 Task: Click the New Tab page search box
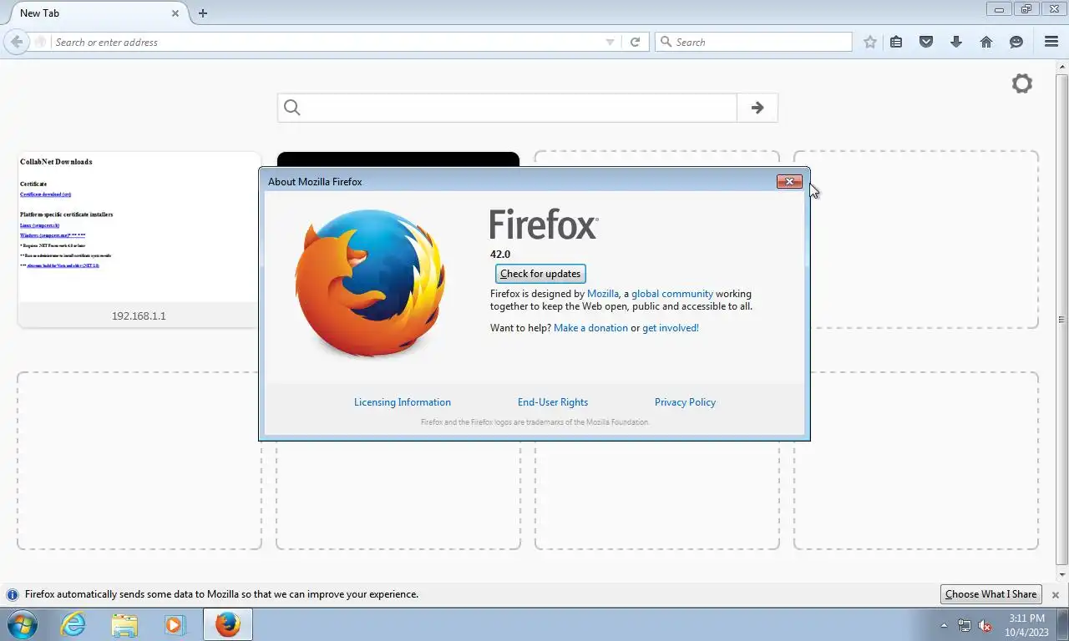(508, 108)
